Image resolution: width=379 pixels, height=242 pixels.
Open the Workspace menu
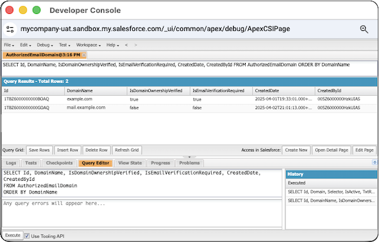pos(88,45)
